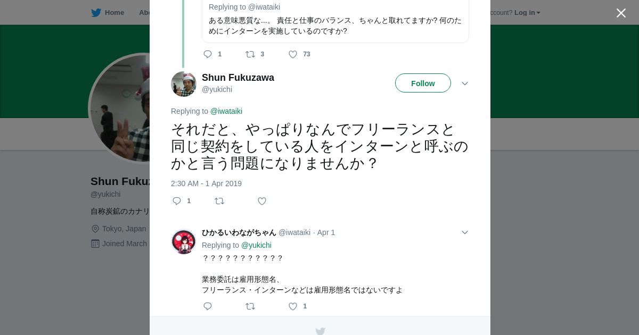Click the ひかるいわながちゃん profile avatar
Screen dimensions: 639x335
pos(184,242)
